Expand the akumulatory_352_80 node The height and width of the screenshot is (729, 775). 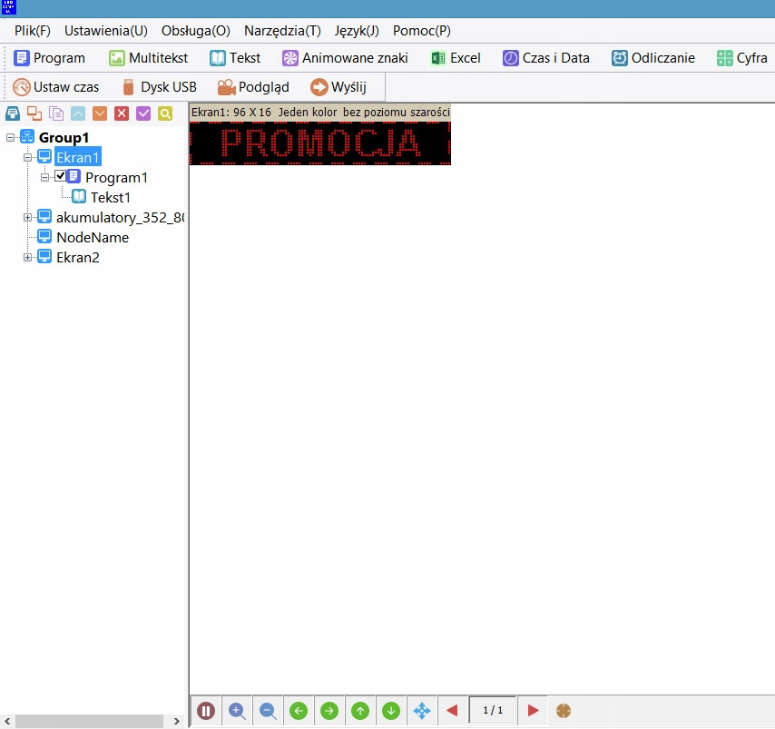point(27,217)
